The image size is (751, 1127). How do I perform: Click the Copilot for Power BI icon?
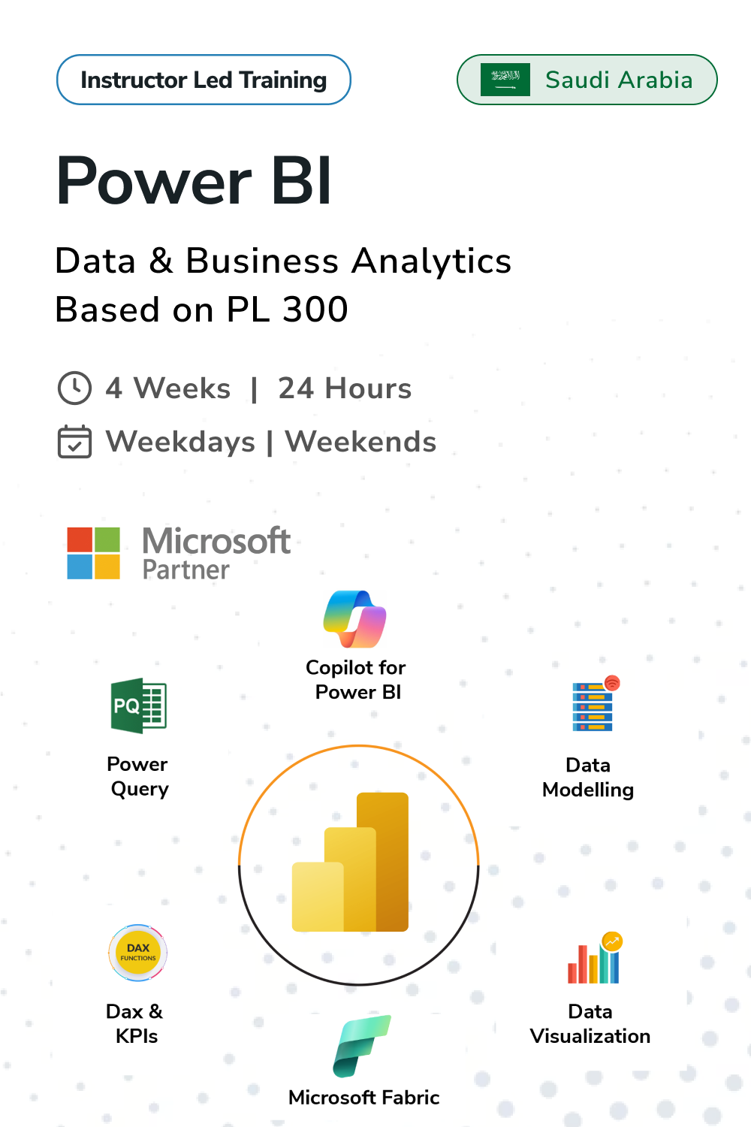click(x=354, y=619)
